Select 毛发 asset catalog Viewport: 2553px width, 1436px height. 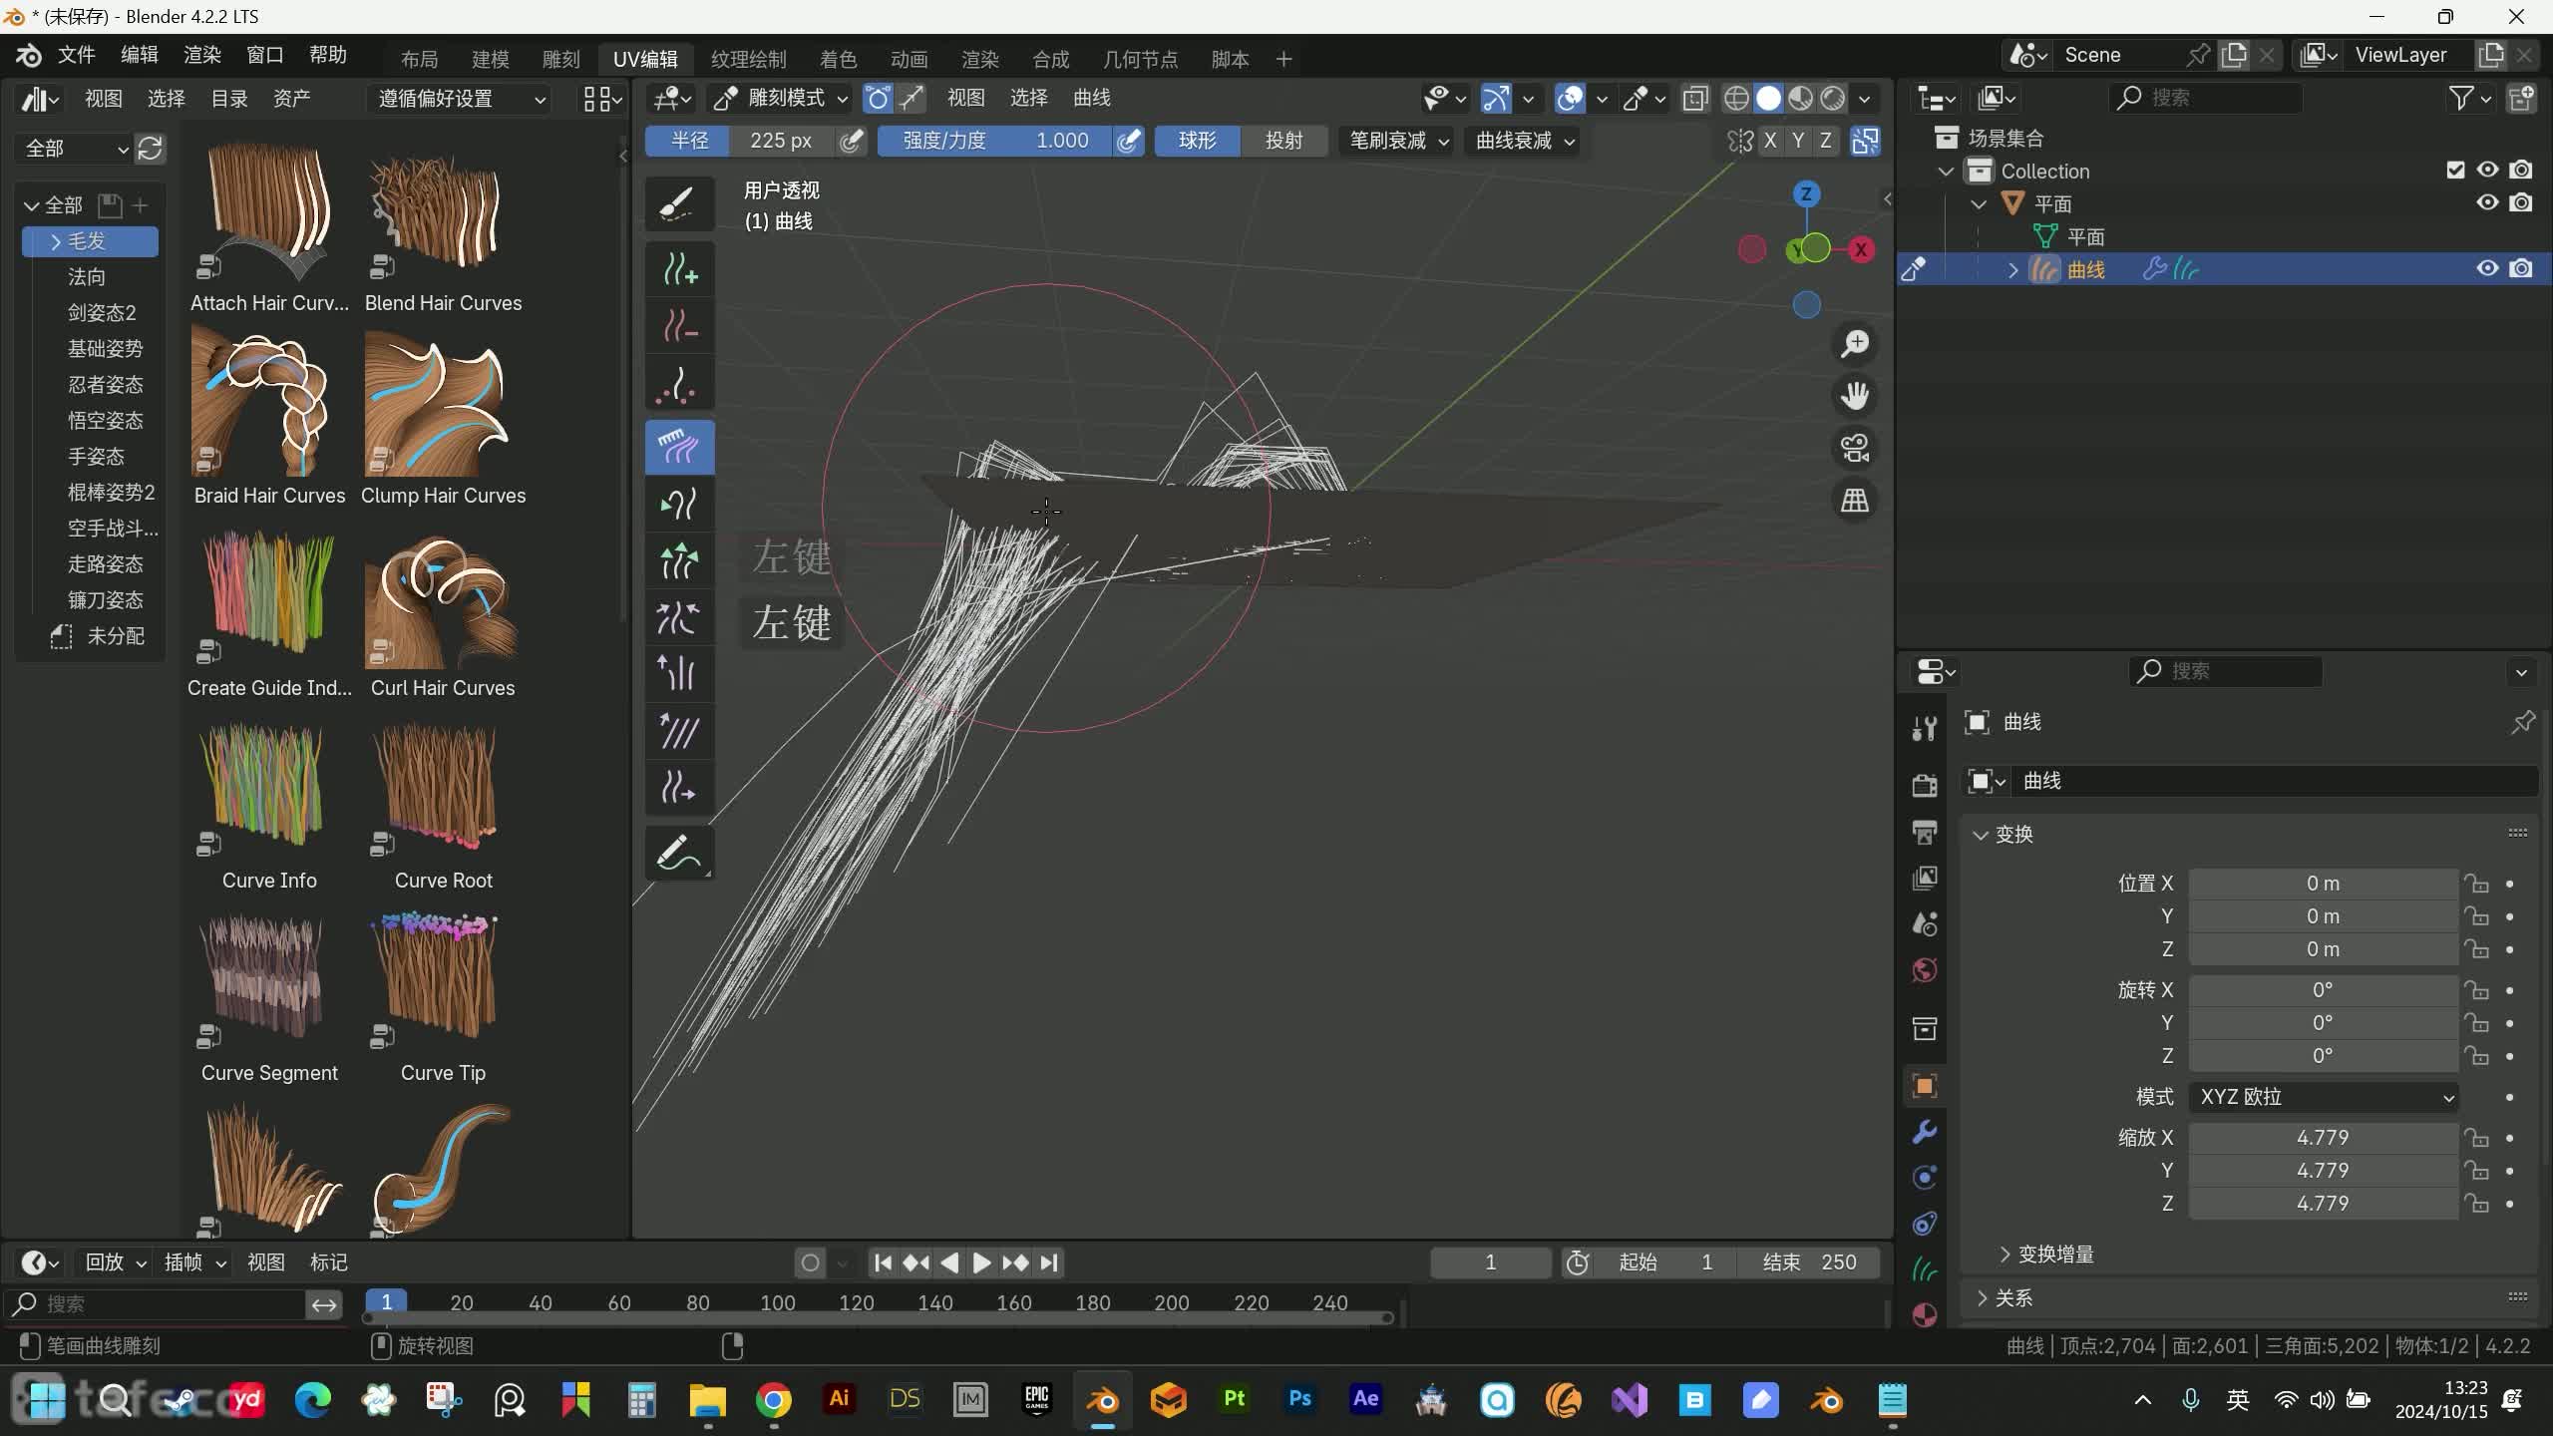click(90, 241)
